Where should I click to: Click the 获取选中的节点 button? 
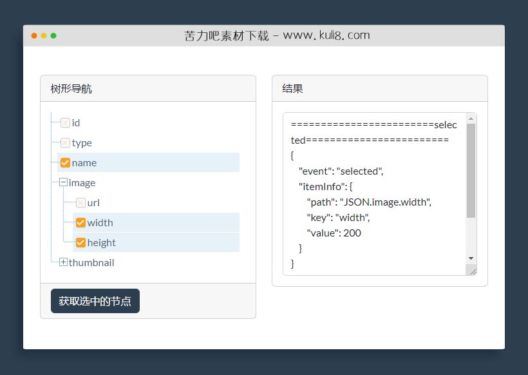tap(95, 301)
